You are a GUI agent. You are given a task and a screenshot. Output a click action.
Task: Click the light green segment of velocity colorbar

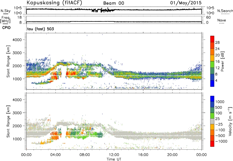tap(212, 116)
